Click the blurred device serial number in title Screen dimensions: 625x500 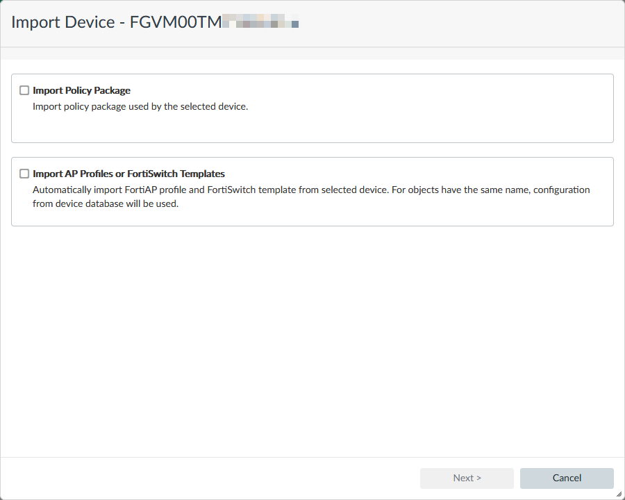click(x=260, y=23)
